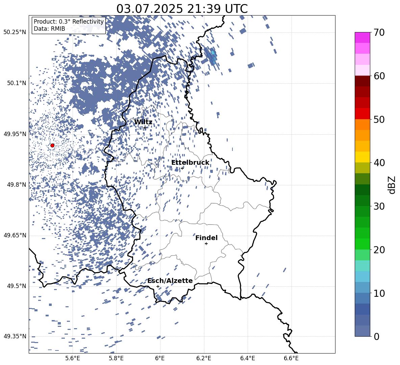Screen dimensions: 400x365
Task: Click the 6.6°E longitude label
Action: [291, 358]
